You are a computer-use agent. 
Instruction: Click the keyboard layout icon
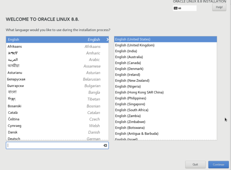tap(175, 8)
